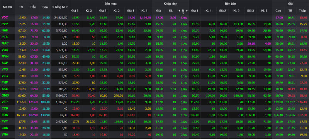Image resolution: width=309 pixels, height=139 pixels.
Task: Open the SKG stock symbol
Action: click(x=5, y=89)
